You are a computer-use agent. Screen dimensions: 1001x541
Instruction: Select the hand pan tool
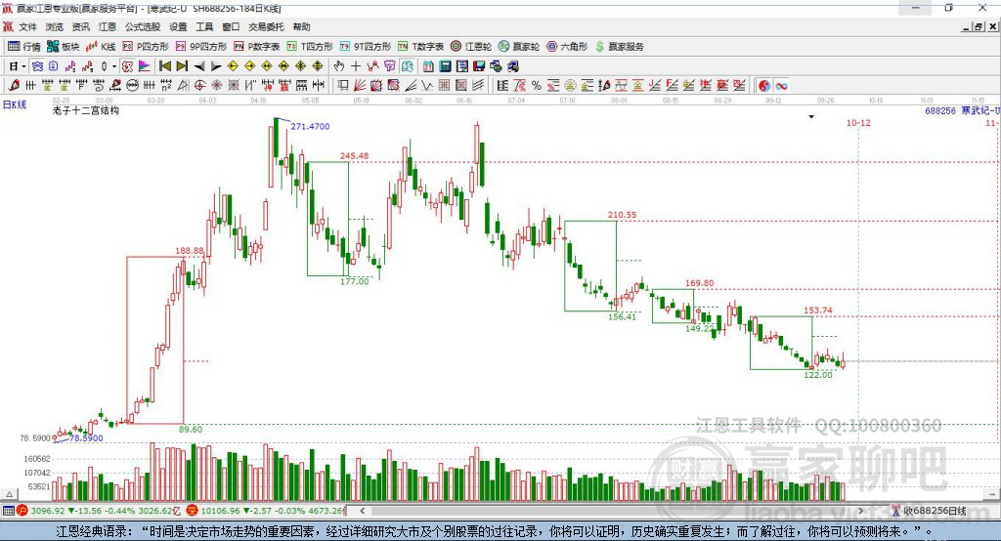coord(339,66)
